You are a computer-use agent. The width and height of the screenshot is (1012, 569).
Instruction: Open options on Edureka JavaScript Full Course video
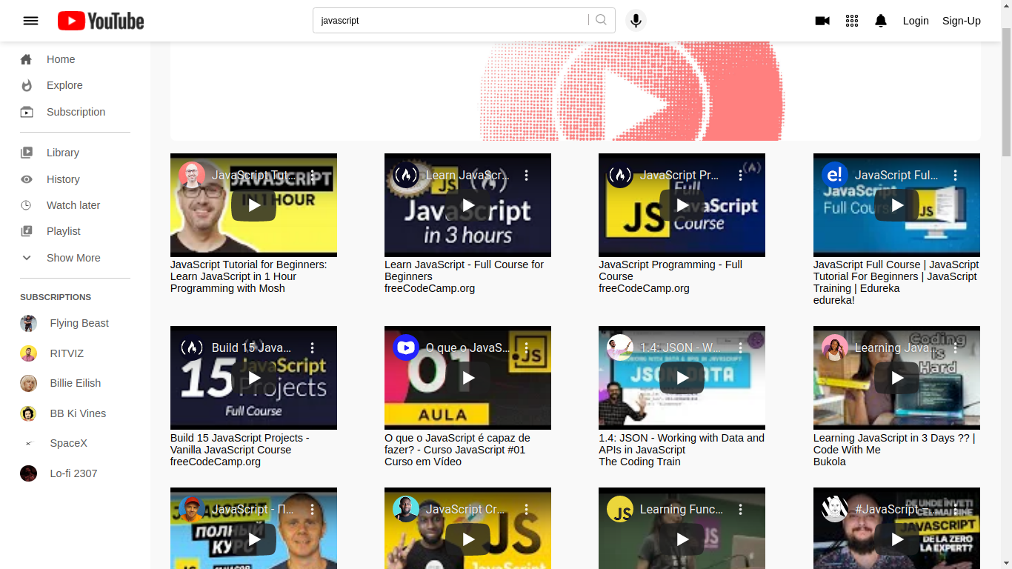pyautogui.click(x=956, y=176)
